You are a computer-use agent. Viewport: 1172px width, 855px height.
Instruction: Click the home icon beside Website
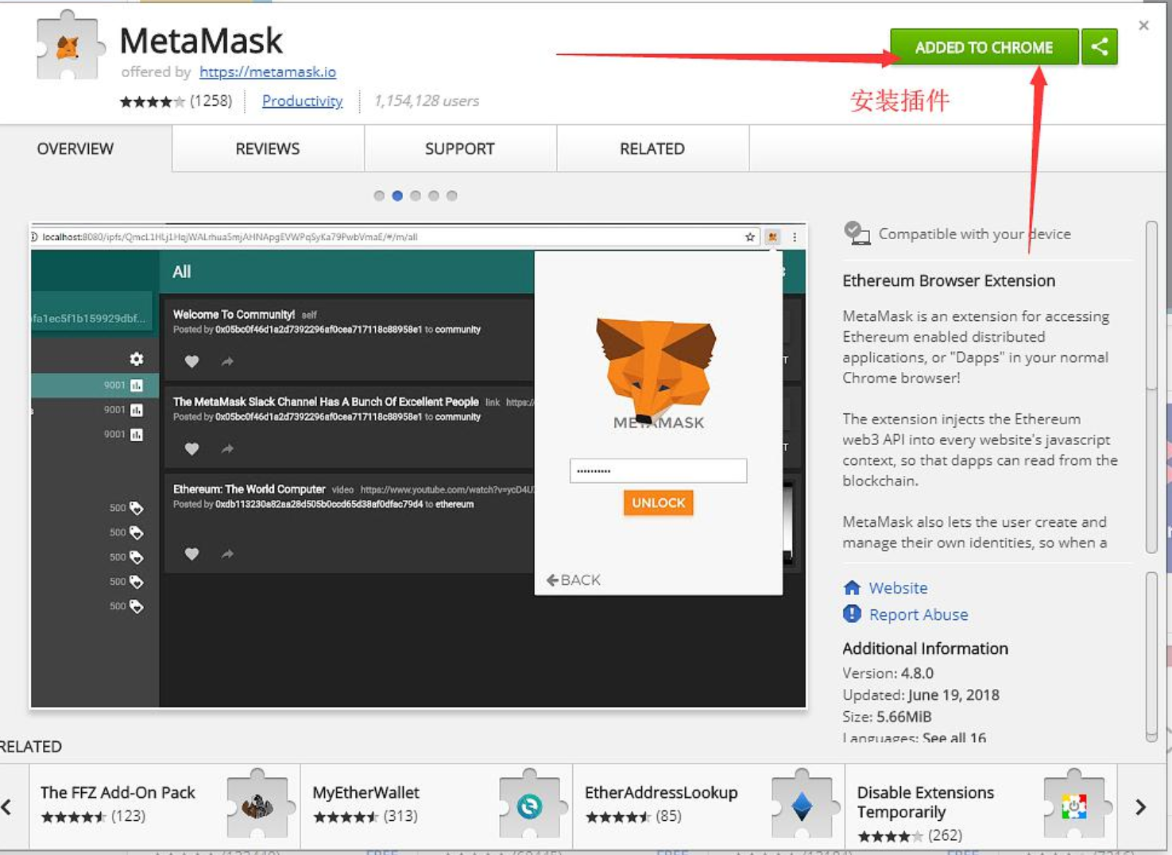pos(852,587)
